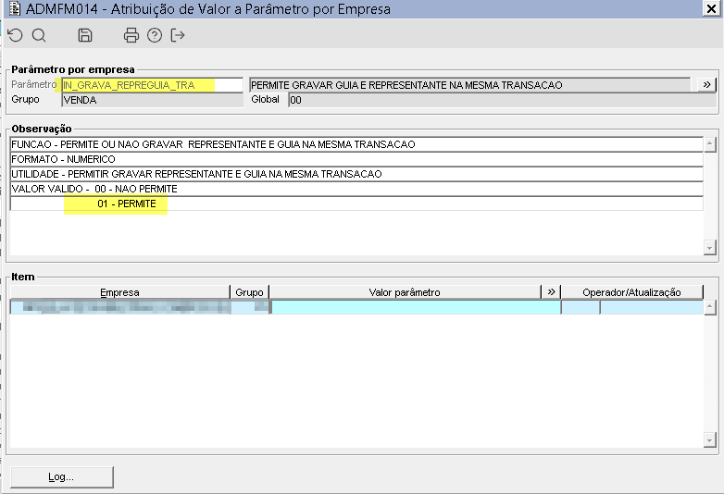Click the » column header in Item grid
The width and height of the screenshot is (724, 494).
[551, 292]
